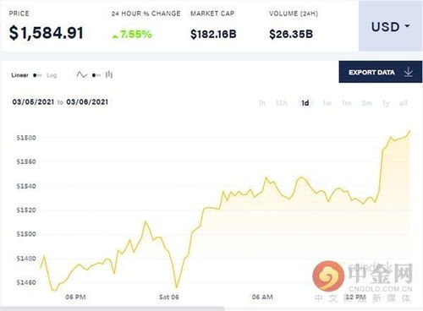Image resolution: width=423 pixels, height=311 pixels.
Task: Click the 03/06/2021 end date
Action: point(87,102)
